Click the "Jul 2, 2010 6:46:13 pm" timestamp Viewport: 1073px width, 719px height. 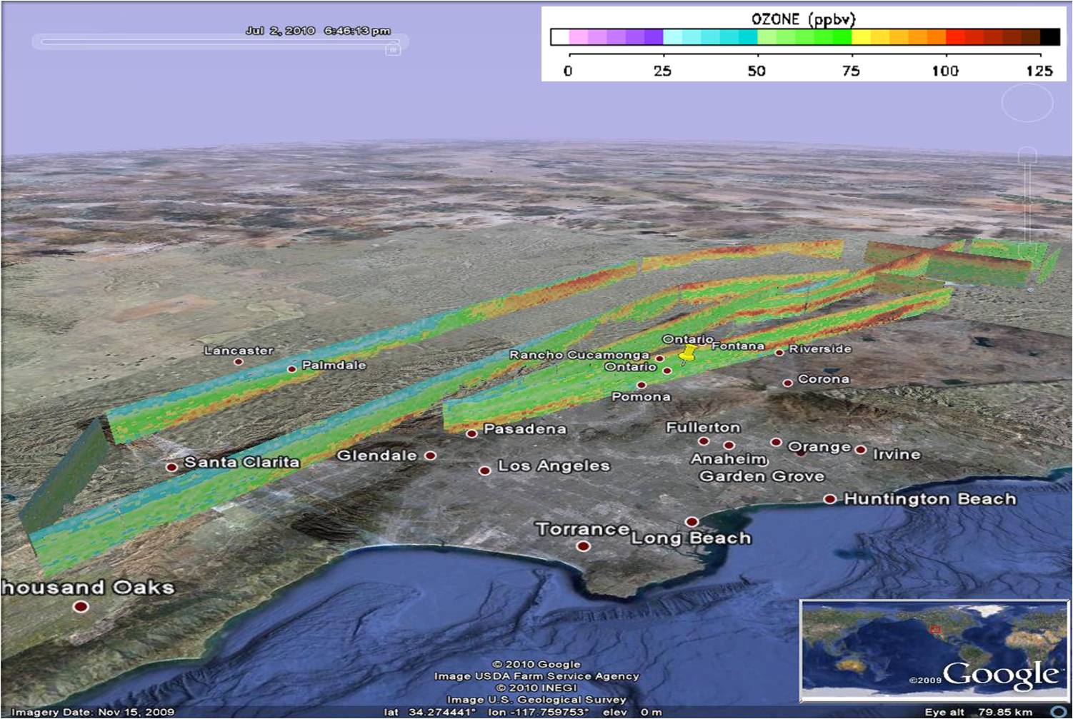(x=318, y=31)
